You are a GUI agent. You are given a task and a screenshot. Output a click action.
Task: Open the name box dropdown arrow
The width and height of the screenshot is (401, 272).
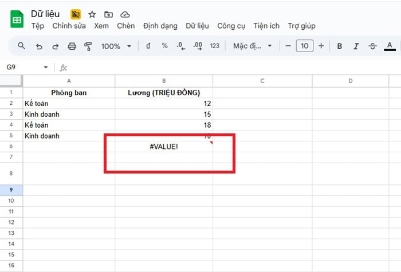pos(46,68)
